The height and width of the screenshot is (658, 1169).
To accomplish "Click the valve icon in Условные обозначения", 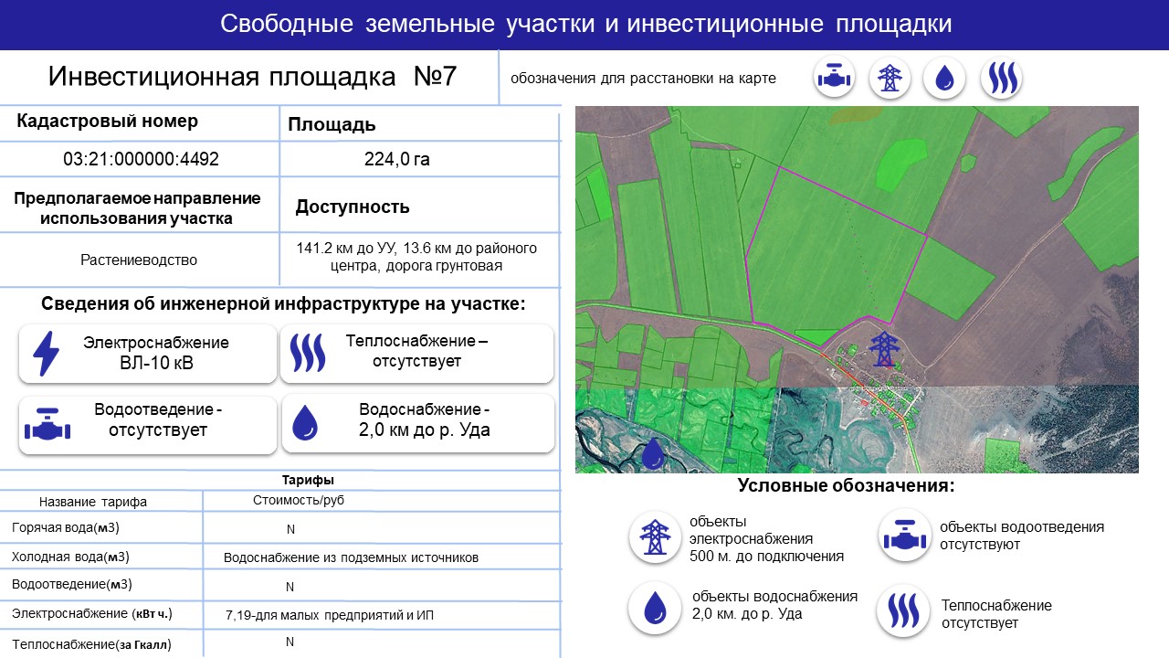I will 904,536.
